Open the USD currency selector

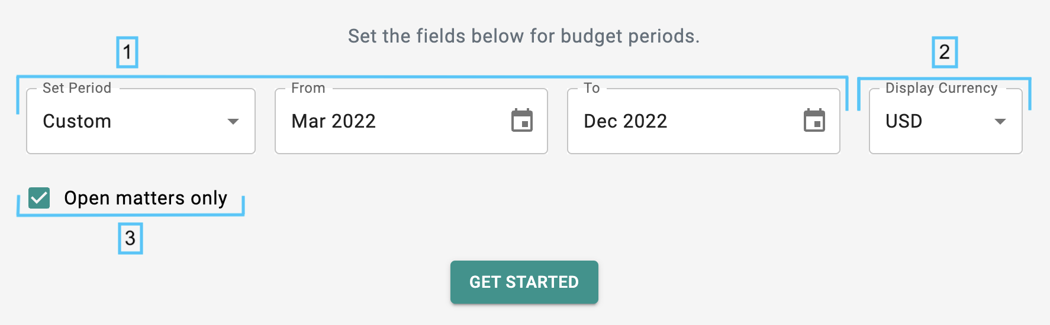pos(946,121)
